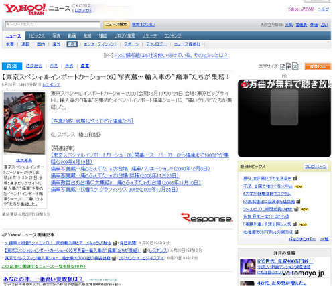Open photo icon beside FX規制強化 topic
The image size is (335, 286).
(298, 202)
